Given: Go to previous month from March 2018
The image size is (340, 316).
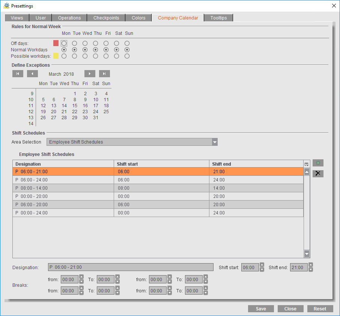Looking at the screenshot, I should [x=32, y=73].
